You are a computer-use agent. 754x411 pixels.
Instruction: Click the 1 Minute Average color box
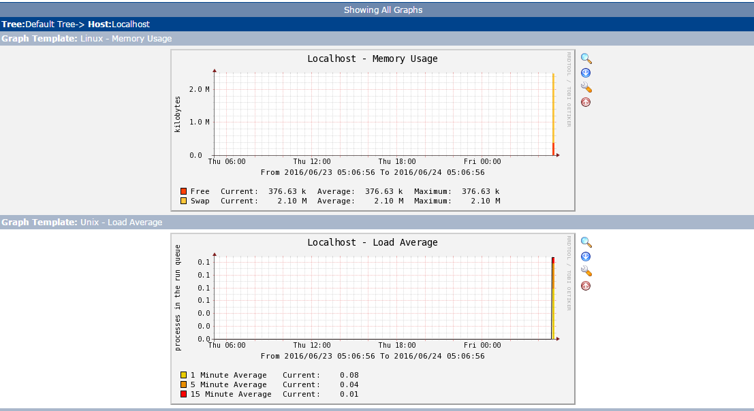coord(184,375)
